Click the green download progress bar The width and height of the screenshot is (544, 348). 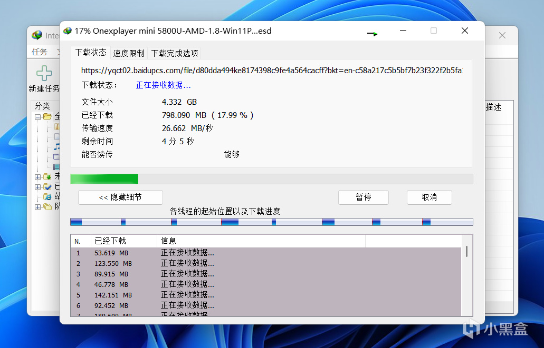[271, 179]
